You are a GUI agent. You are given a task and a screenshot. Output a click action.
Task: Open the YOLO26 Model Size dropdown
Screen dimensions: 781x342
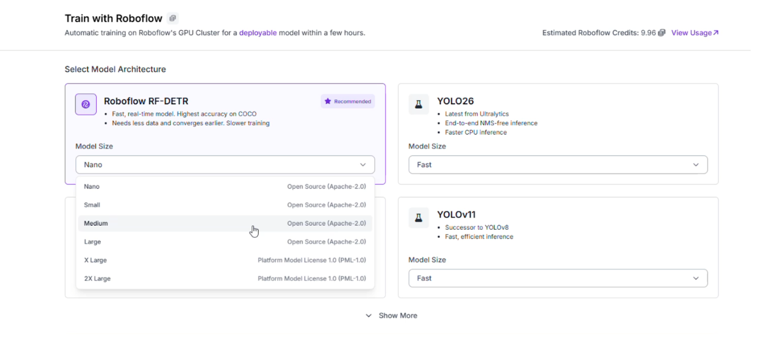coord(558,165)
